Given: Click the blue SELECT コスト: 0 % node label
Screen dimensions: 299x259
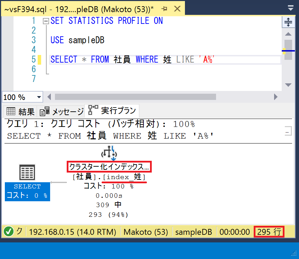Looking at the screenshot, I should 27,192.
